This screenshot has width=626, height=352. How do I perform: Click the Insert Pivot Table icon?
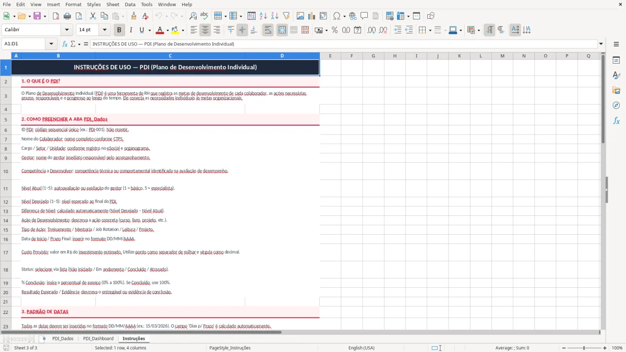point(323,16)
